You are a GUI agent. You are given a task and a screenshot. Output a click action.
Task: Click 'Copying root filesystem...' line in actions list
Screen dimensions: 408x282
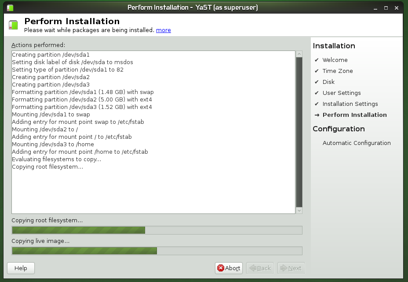(x=47, y=167)
